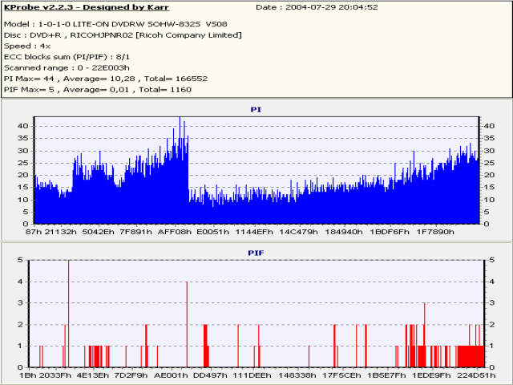Click PIF axis label "1EDE9Fh"
This screenshot has width=513, height=385.
click(x=431, y=375)
